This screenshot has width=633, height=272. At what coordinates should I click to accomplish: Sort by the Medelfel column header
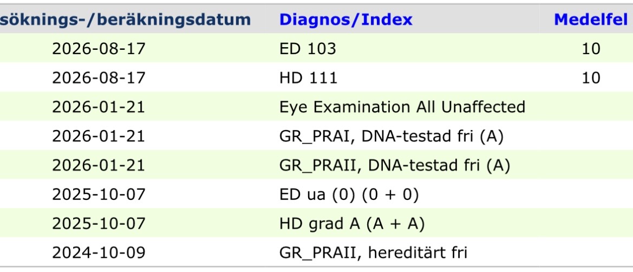coord(591,20)
